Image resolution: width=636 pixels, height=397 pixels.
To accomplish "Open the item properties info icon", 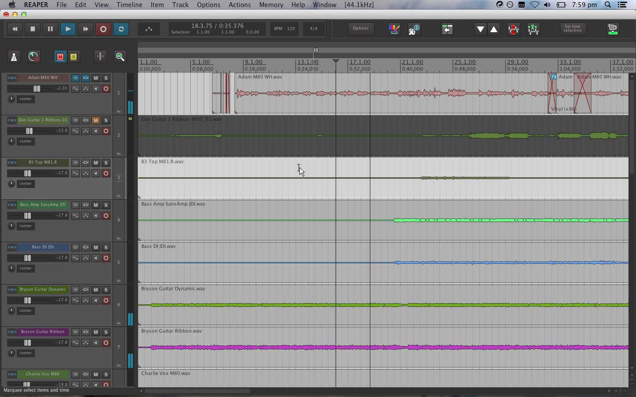I will click(x=414, y=30).
